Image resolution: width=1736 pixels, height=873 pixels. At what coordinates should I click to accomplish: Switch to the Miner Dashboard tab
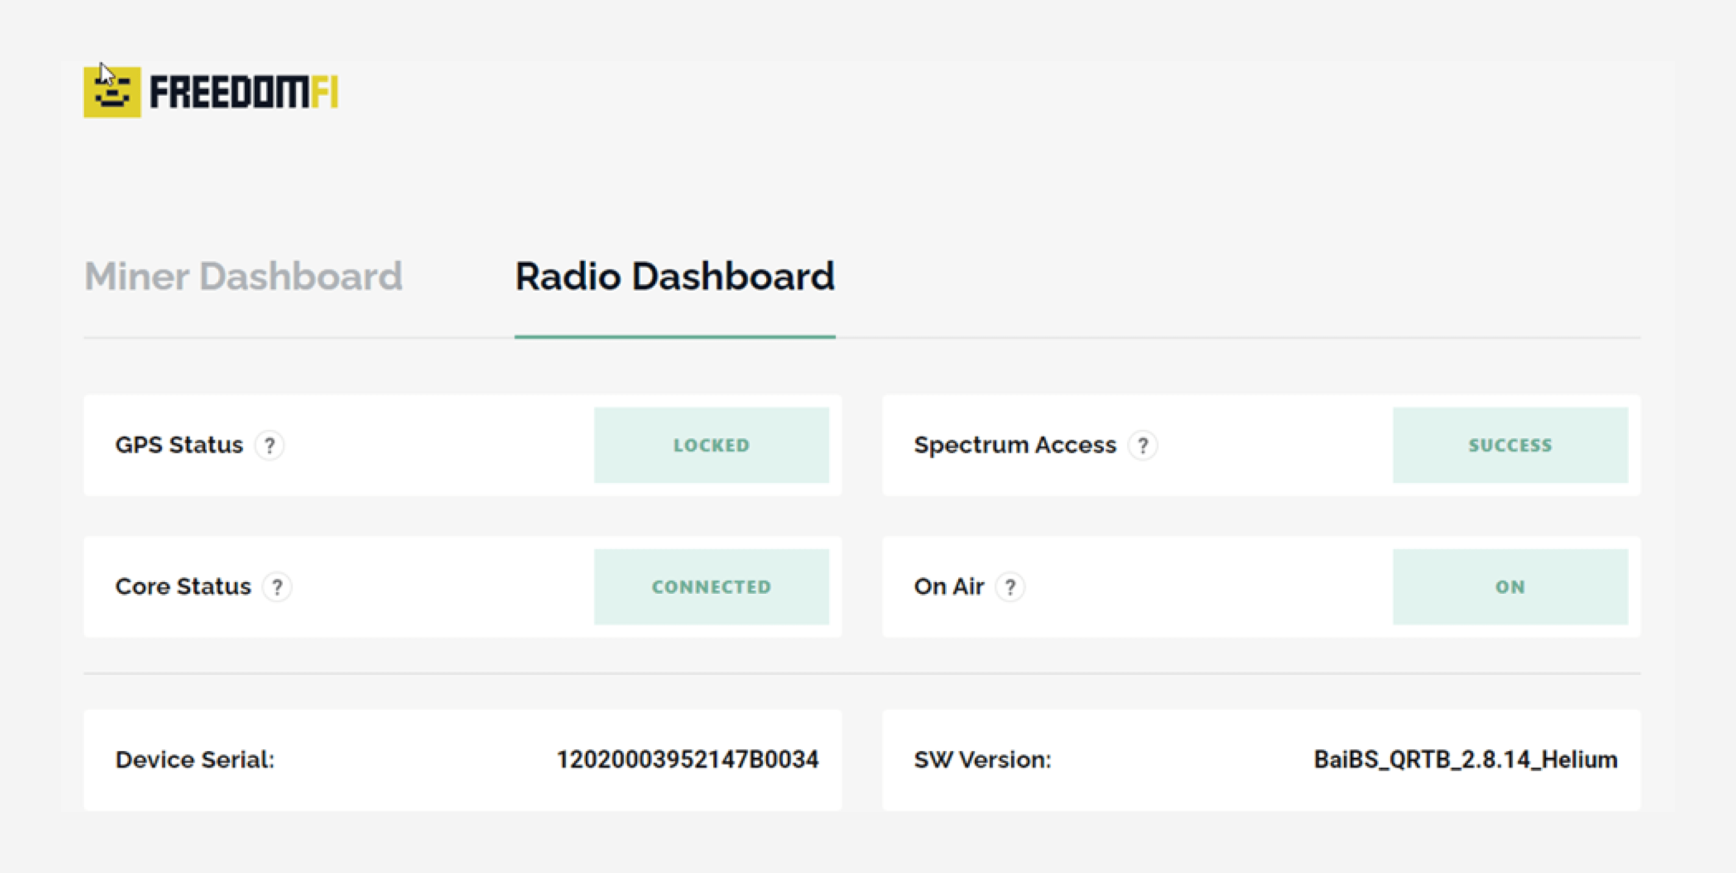[243, 276]
